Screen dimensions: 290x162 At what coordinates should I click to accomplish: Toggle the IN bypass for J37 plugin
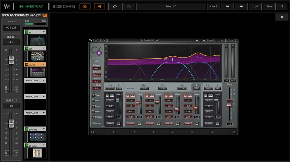(x=26, y=48)
